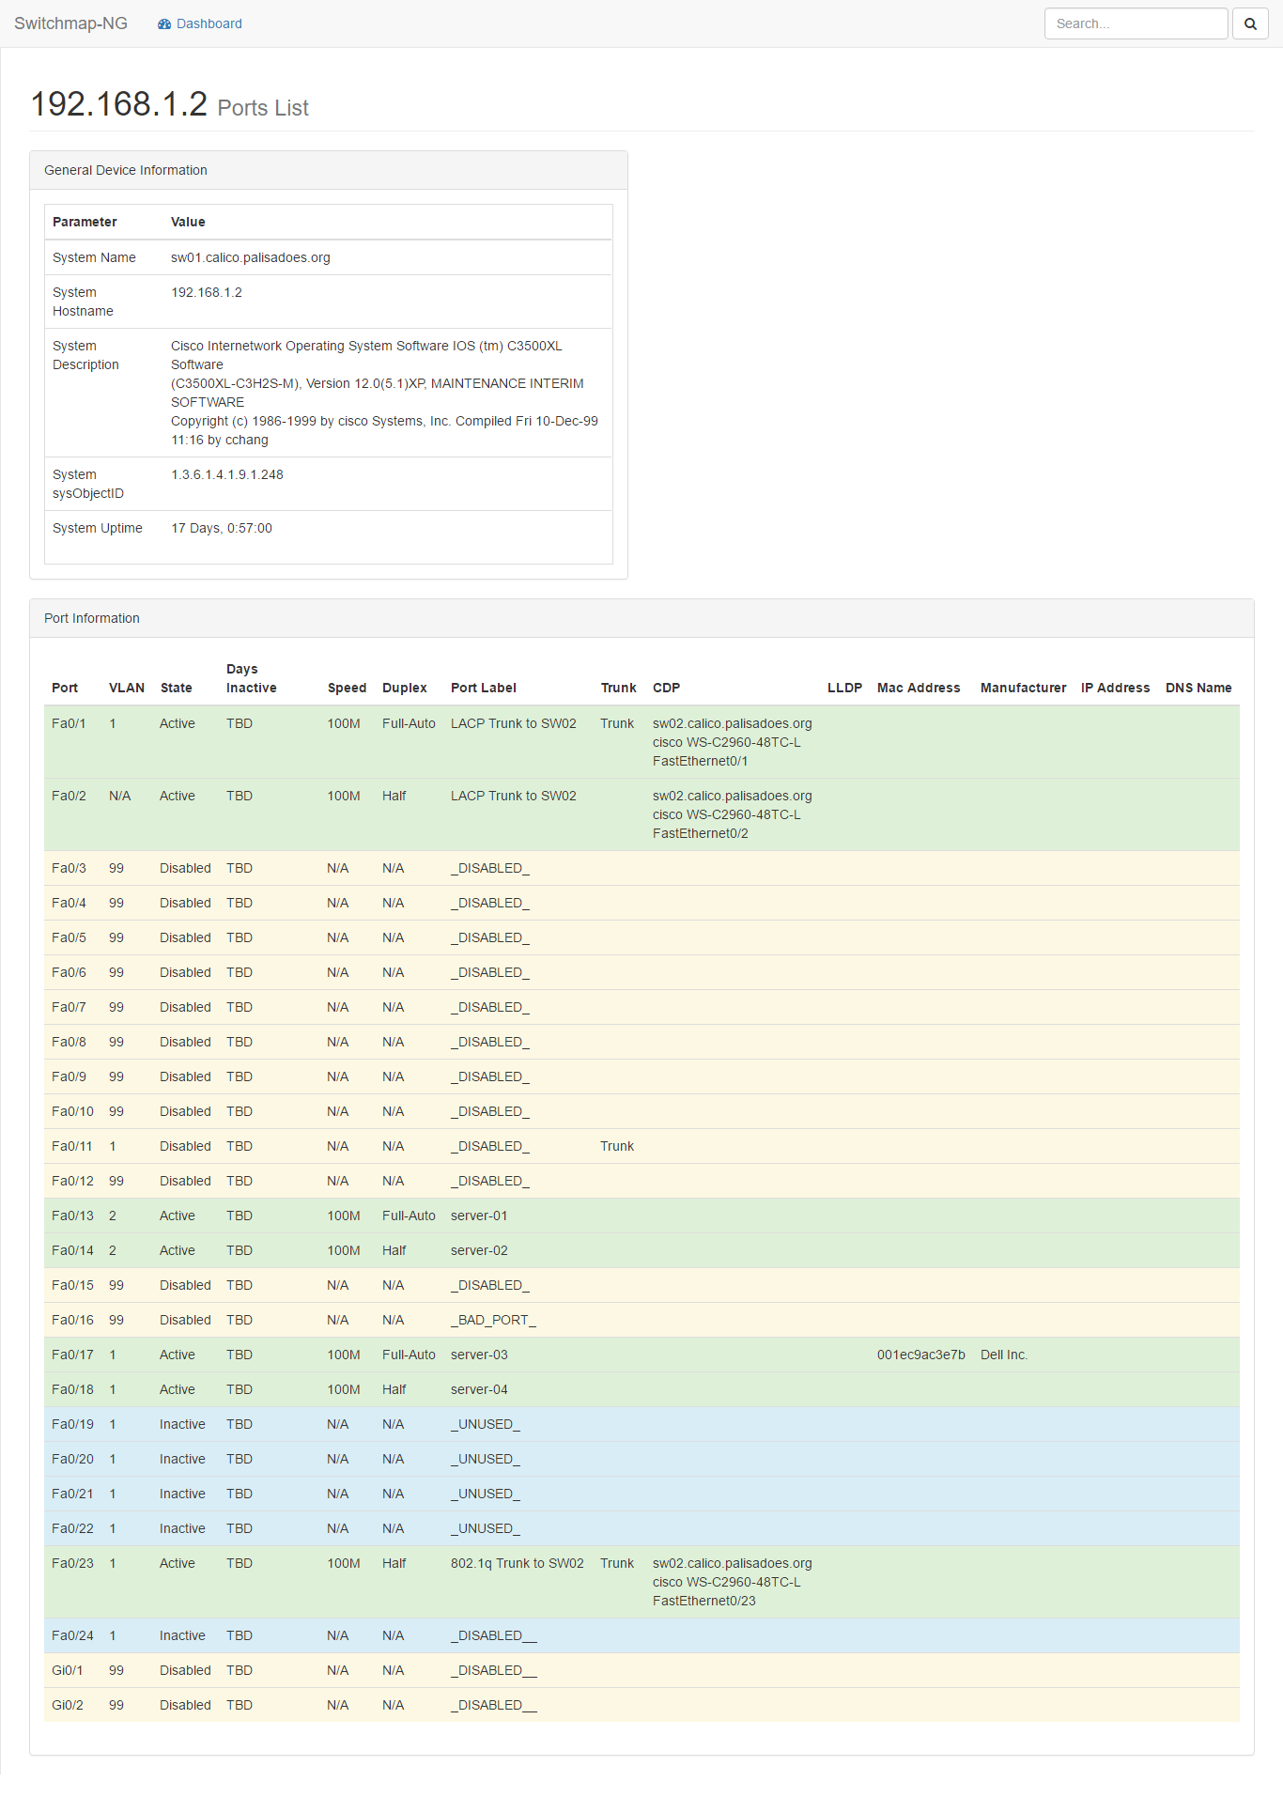Screen dimensions: 1283x1812
Task: Click the server-04 port label
Action: 479,1389
